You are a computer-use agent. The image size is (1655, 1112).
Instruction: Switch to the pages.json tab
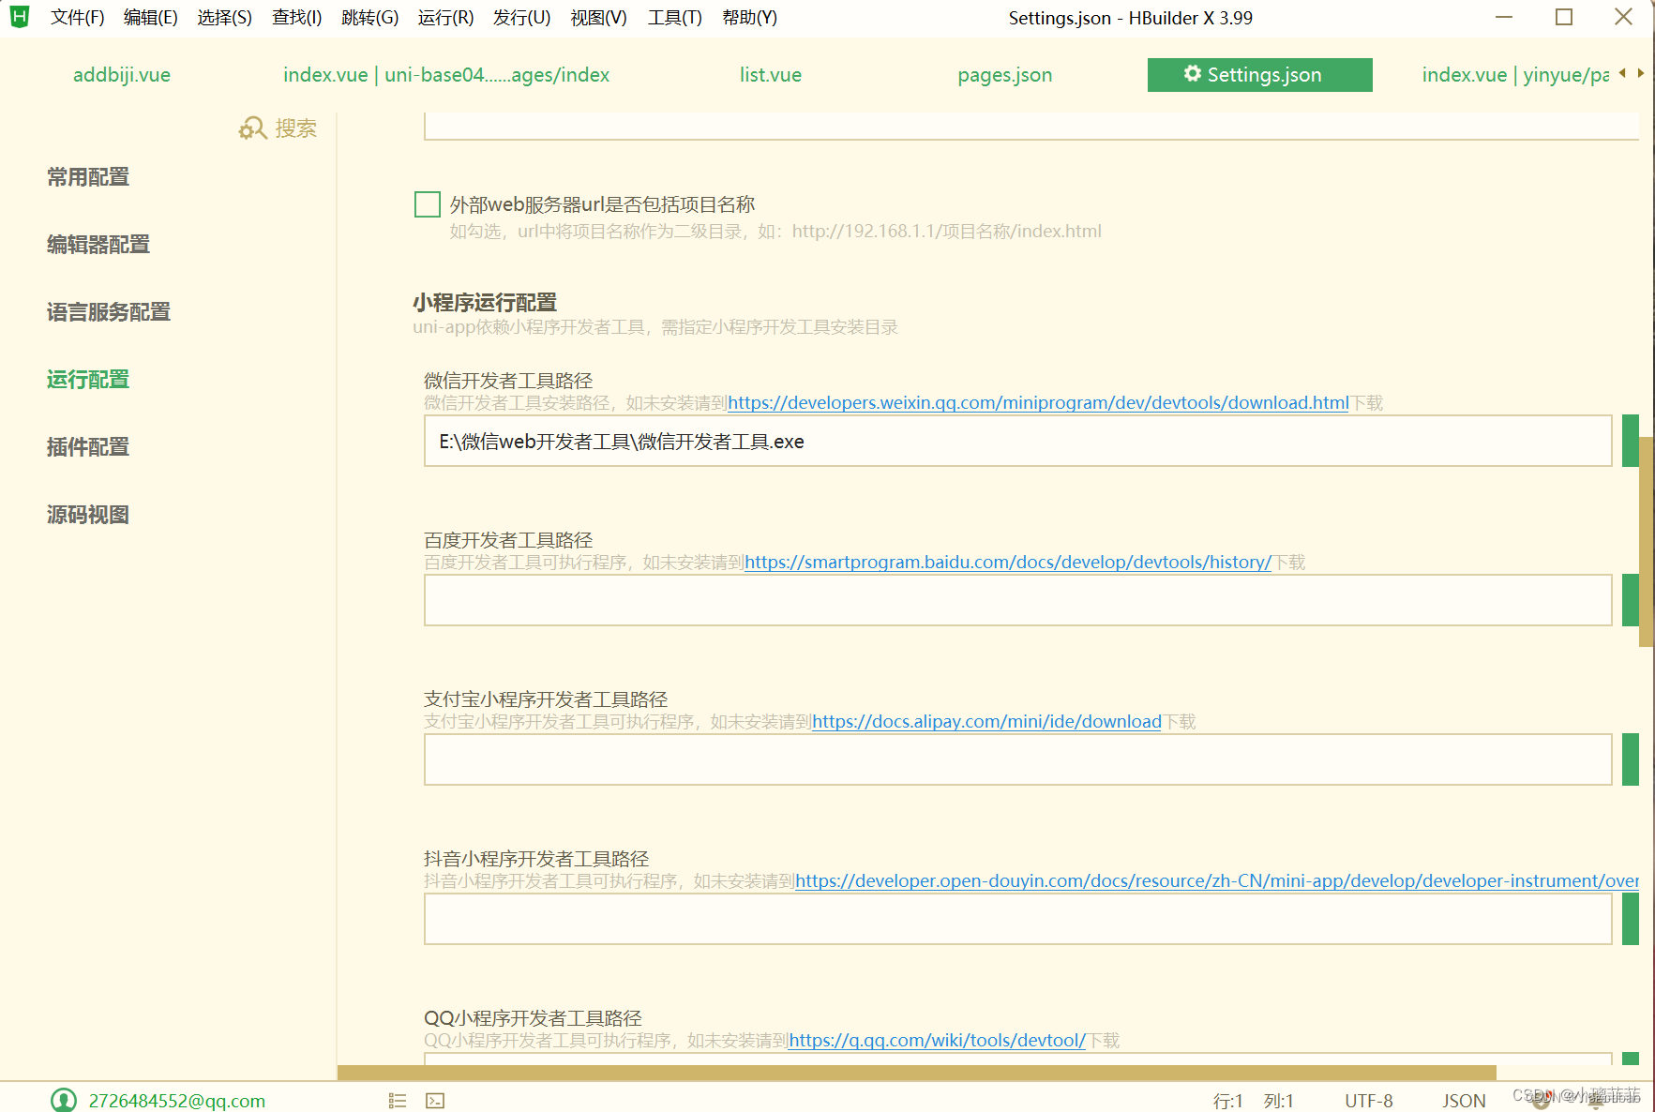[x=1005, y=75]
